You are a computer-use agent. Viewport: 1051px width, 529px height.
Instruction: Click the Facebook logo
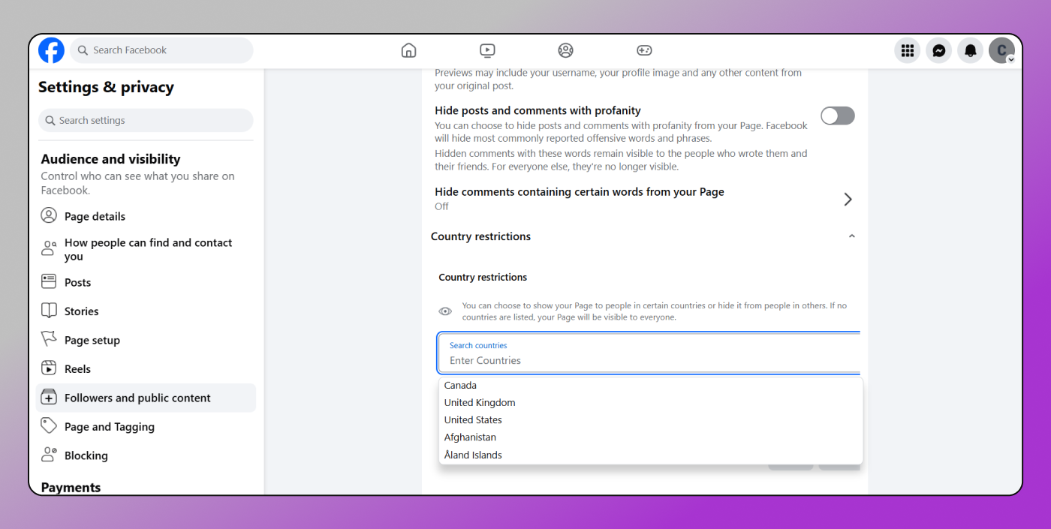point(52,50)
